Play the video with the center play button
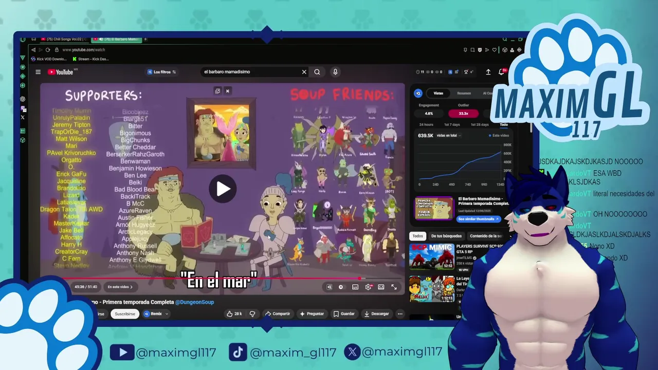The width and height of the screenshot is (658, 370). (x=223, y=189)
